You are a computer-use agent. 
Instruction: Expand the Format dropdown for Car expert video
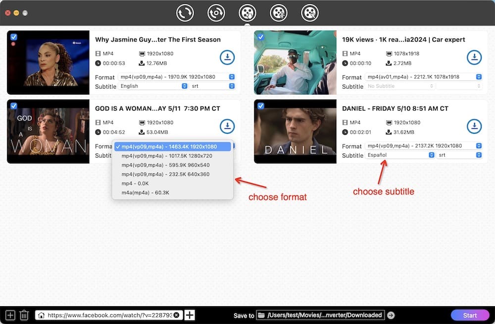(x=423, y=77)
